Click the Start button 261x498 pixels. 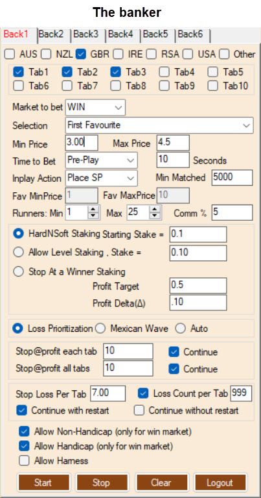pos(43,483)
